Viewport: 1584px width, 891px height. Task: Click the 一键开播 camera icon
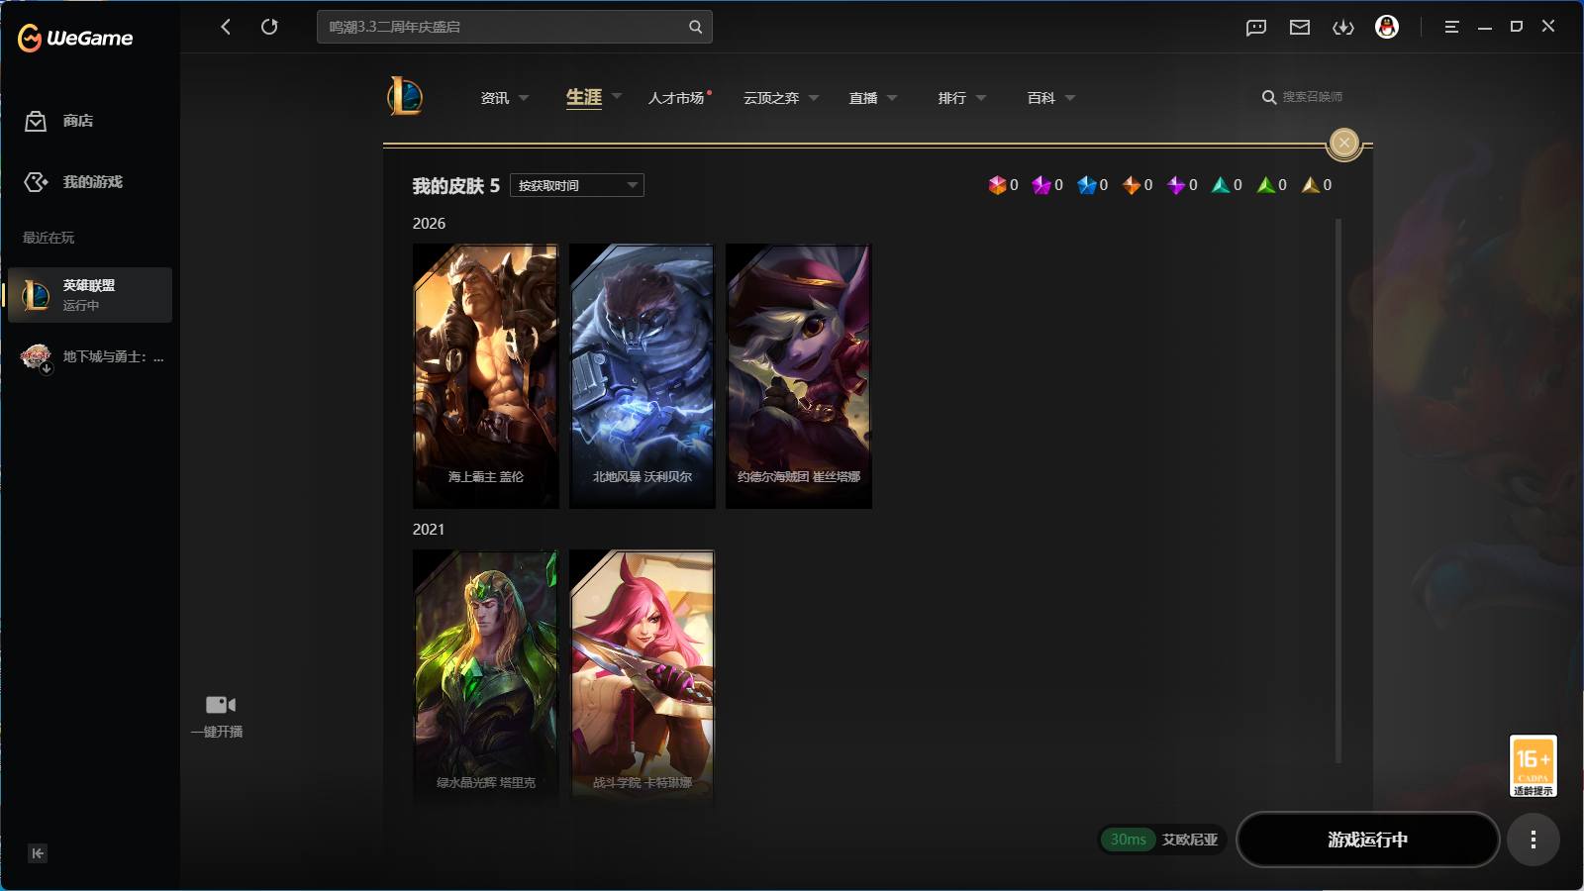[220, 705]
